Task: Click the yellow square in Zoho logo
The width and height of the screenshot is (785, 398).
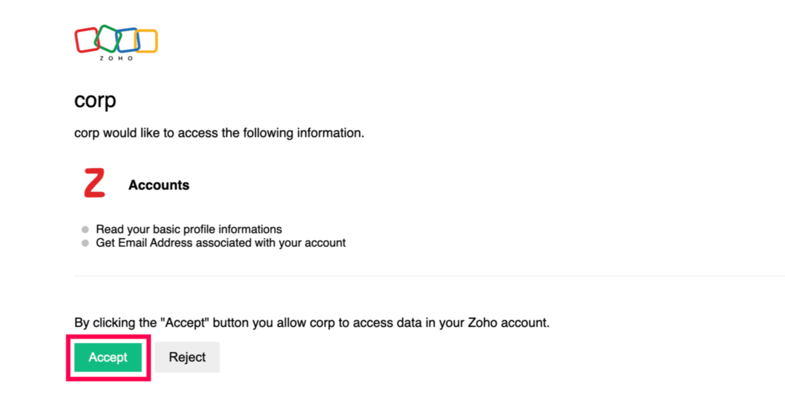Action: (x=147, y=41)
